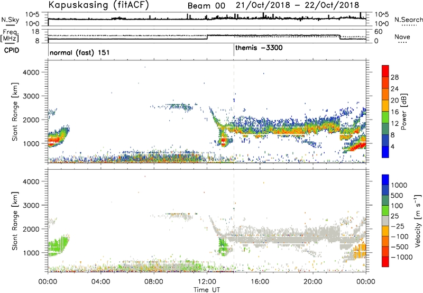This screenshot has width=423, height=293.
Task: Click the Power [dB] colorbar label
Action: 403,112
